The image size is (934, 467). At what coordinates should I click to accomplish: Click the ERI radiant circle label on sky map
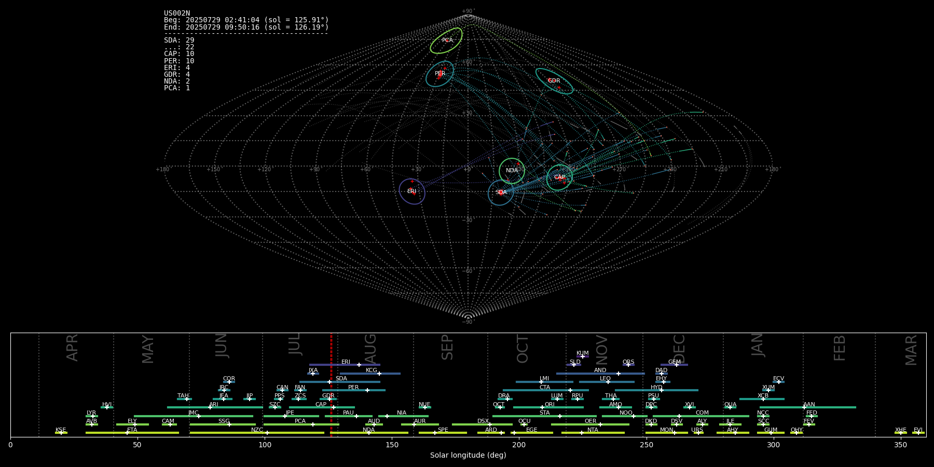(411, 191)
